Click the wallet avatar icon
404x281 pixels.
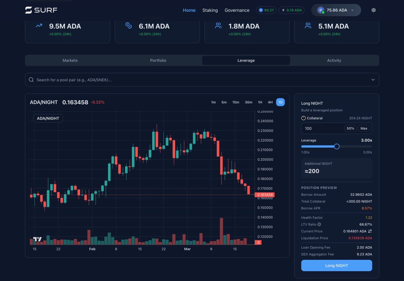point(321,10)
